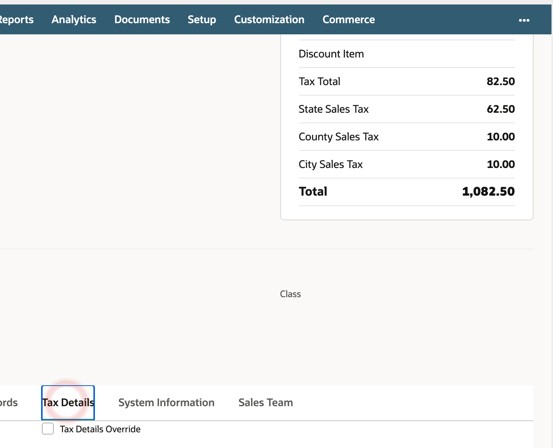Screen dimensions: 553x448
Task: Switch to the System Information tab
Action: (x=166, y=402)
